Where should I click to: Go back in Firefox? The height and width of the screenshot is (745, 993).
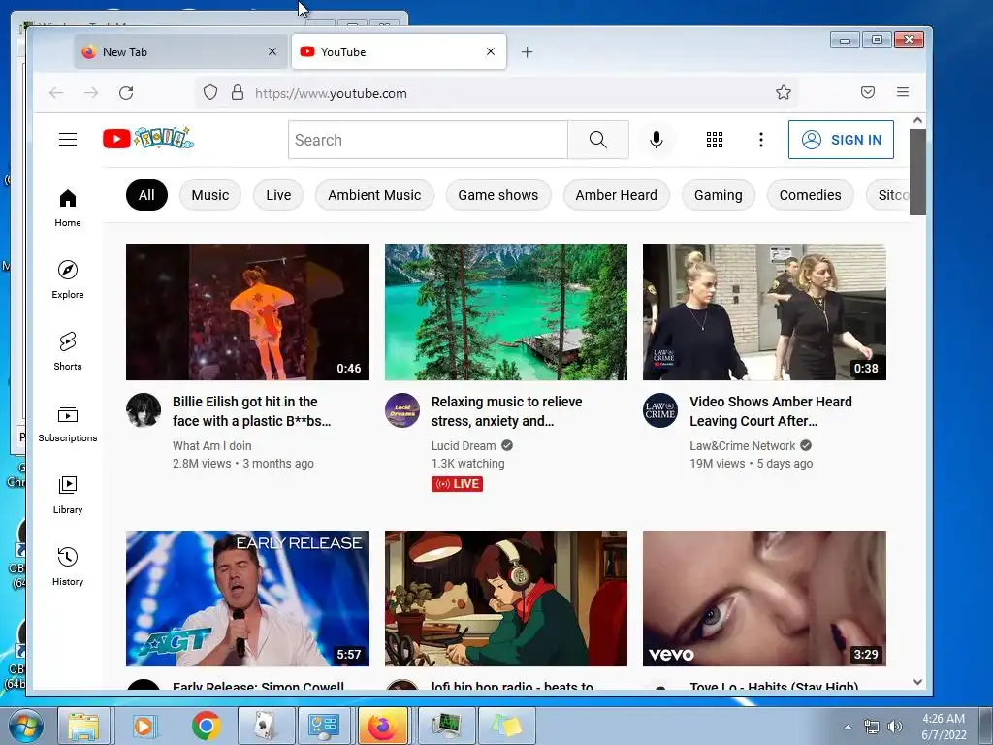pos(56,93)
